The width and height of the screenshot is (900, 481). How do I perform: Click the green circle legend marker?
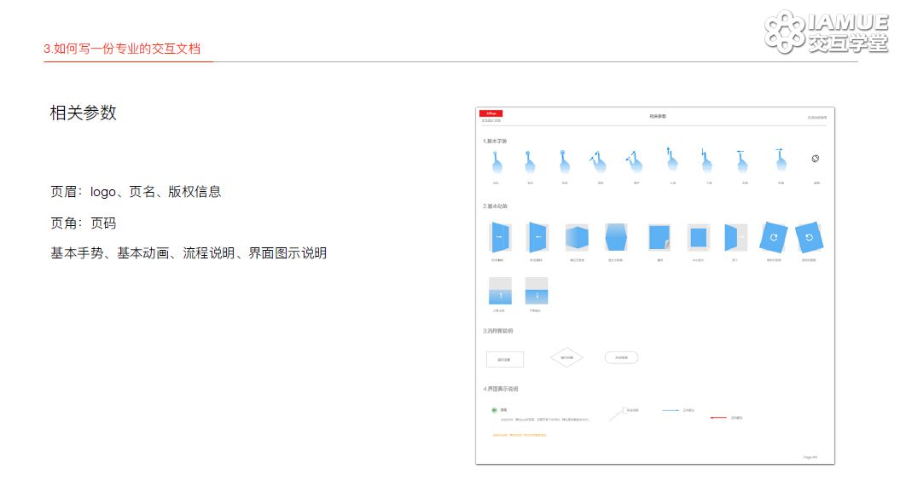[494, 410]
